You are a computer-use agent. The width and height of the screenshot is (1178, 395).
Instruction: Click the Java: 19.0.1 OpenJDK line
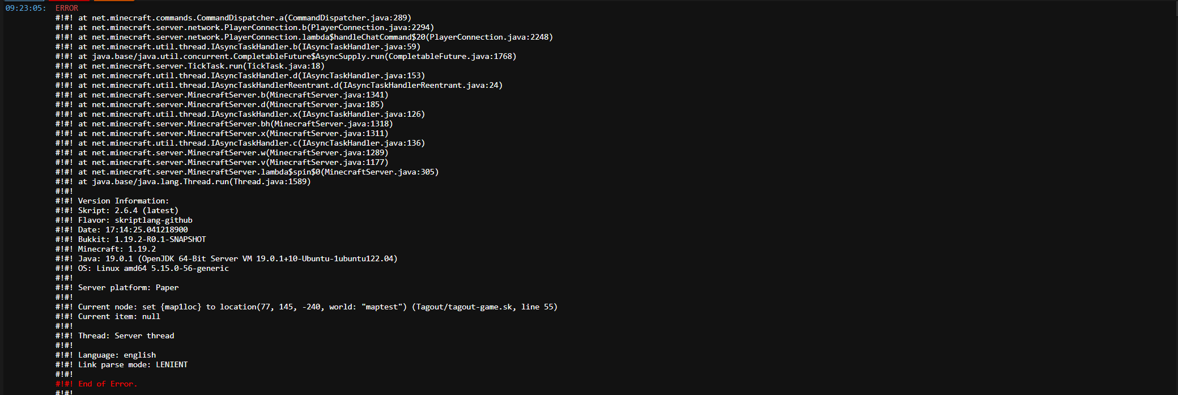(x=227, y=258)
